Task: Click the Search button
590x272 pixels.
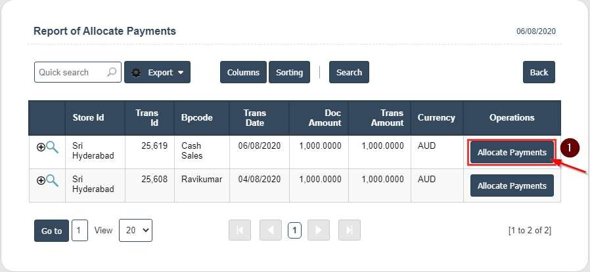Action: (x=349, y=72)
